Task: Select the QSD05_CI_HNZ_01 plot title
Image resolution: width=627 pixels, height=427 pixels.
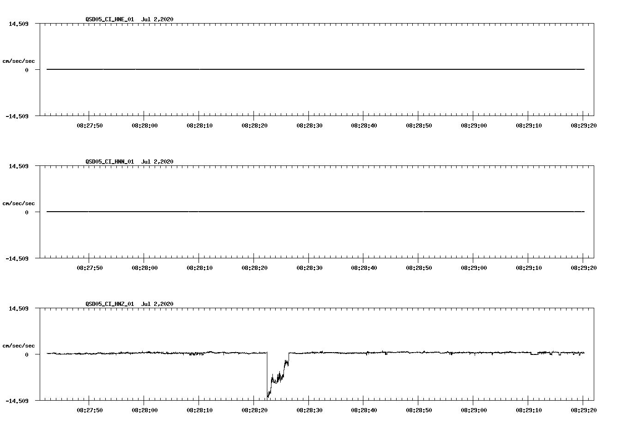Action: (110, 304)
